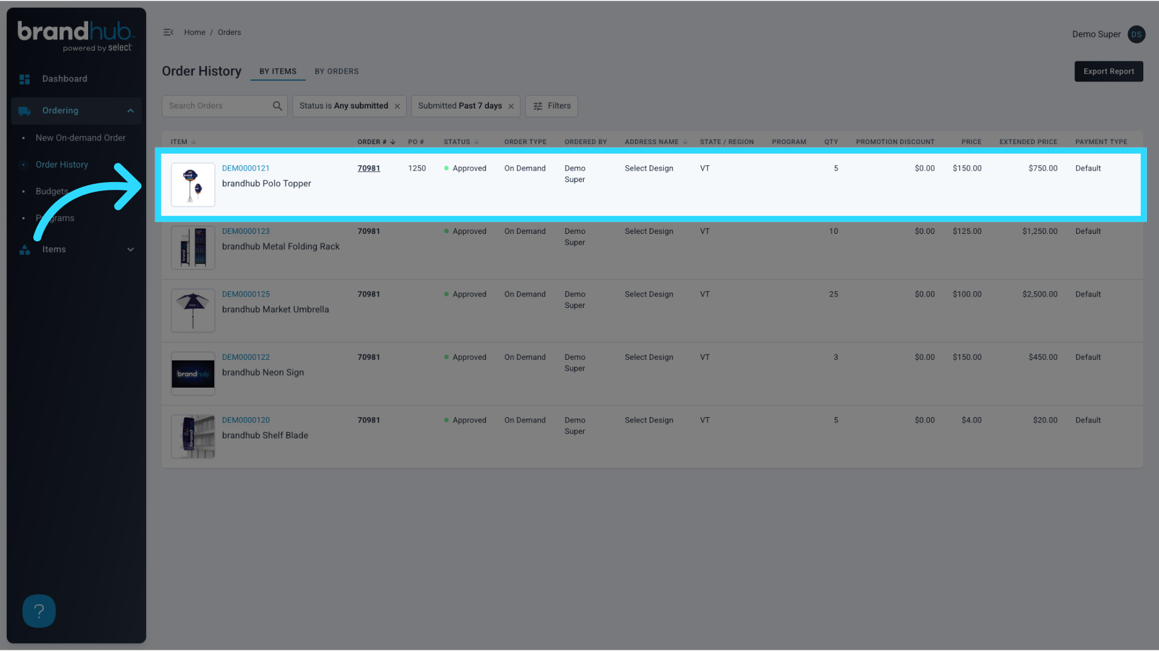Image resolution: width=1159 pixels, height=651 pixels.
Task: Toggle sorting on the STATUS column
Action: pos(476,142)
